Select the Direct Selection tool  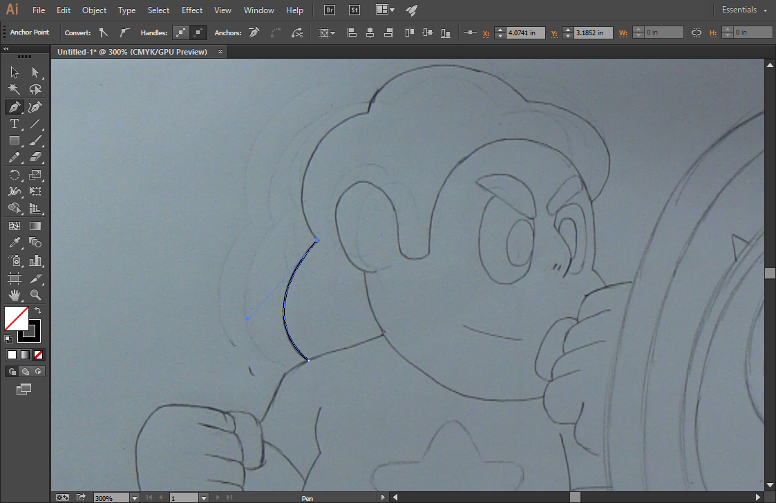(35, 73)
